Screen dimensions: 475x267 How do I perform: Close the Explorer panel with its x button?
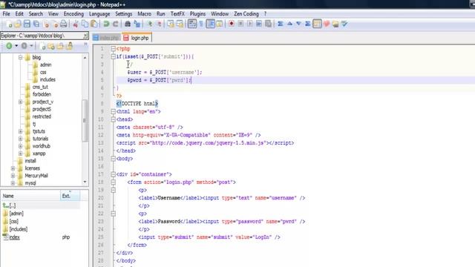[x=85, y=36]
